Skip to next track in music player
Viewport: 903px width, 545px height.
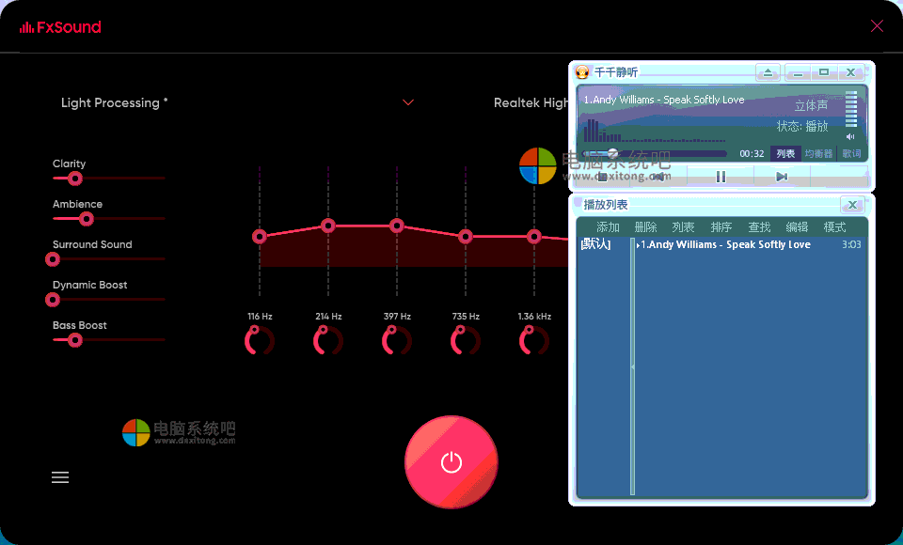point(782,177)
